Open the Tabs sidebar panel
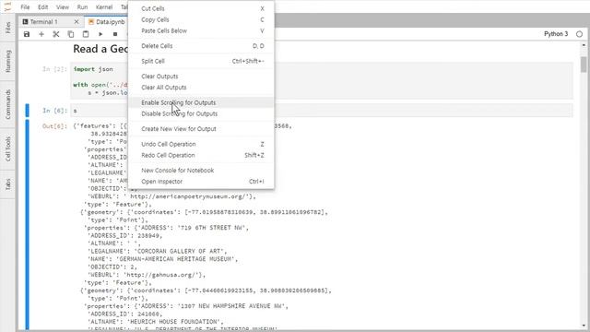Image resolution: width=590 pixels, height=332 pixels. tap(8, 184)
